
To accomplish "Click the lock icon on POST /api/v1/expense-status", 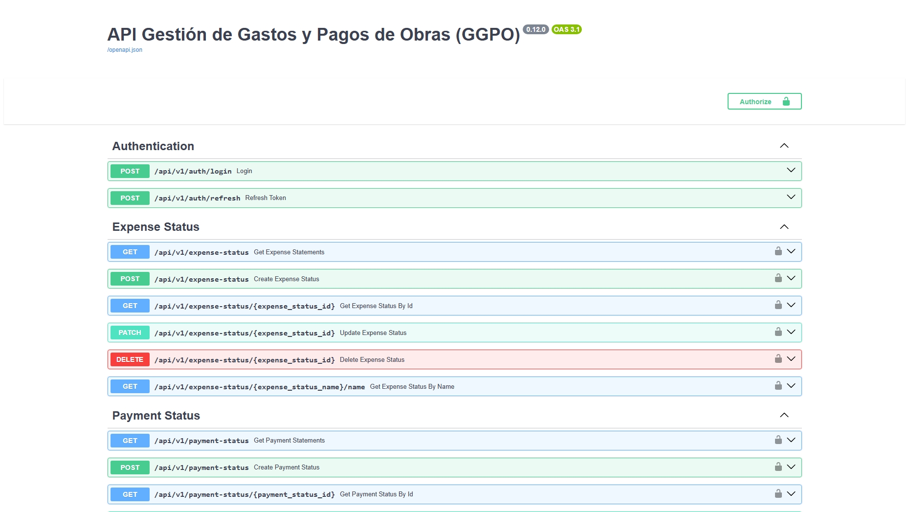I will click(x=778, y=278).
